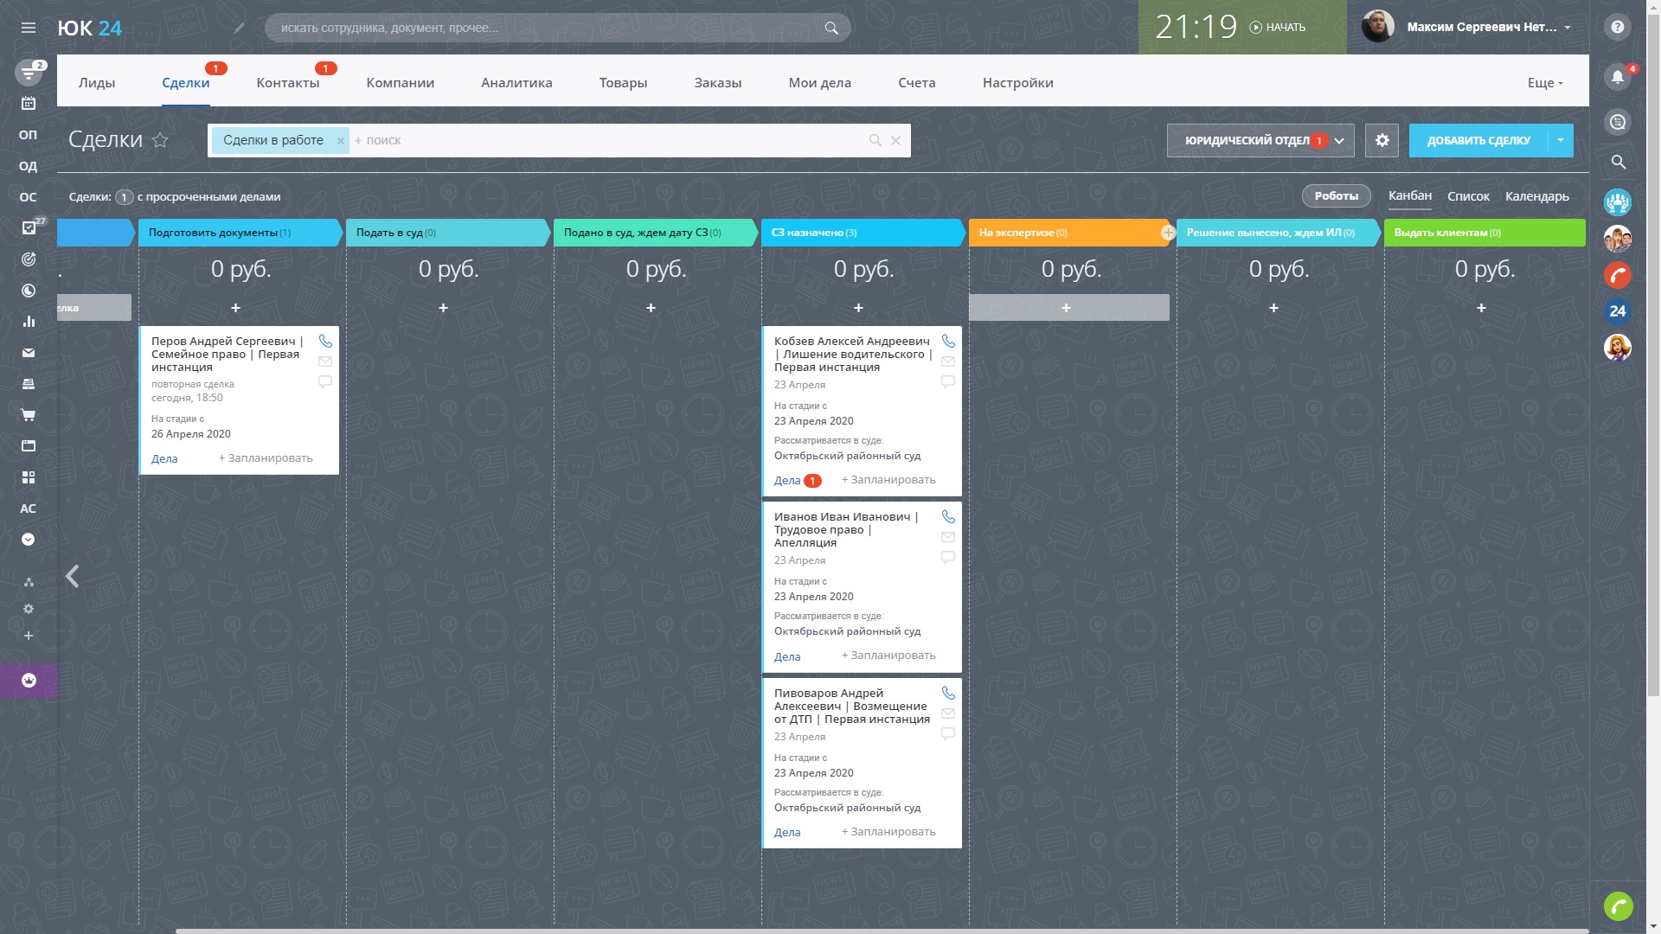The width and height of the screenshot is (1661, 934).
Task: Click the comment icon on Иванов Иван card
Action: click(x=948, y=558)
